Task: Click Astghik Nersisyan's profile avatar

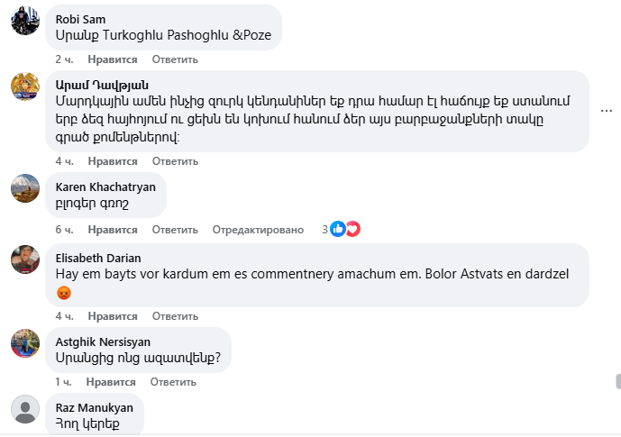Action: (x=24, y=343)
